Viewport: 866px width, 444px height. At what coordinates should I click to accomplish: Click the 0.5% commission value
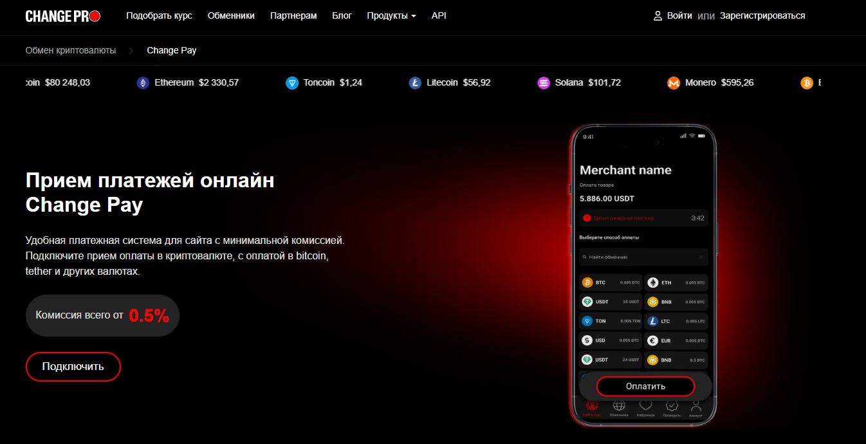pyautogui.click(x=149, y=315)
